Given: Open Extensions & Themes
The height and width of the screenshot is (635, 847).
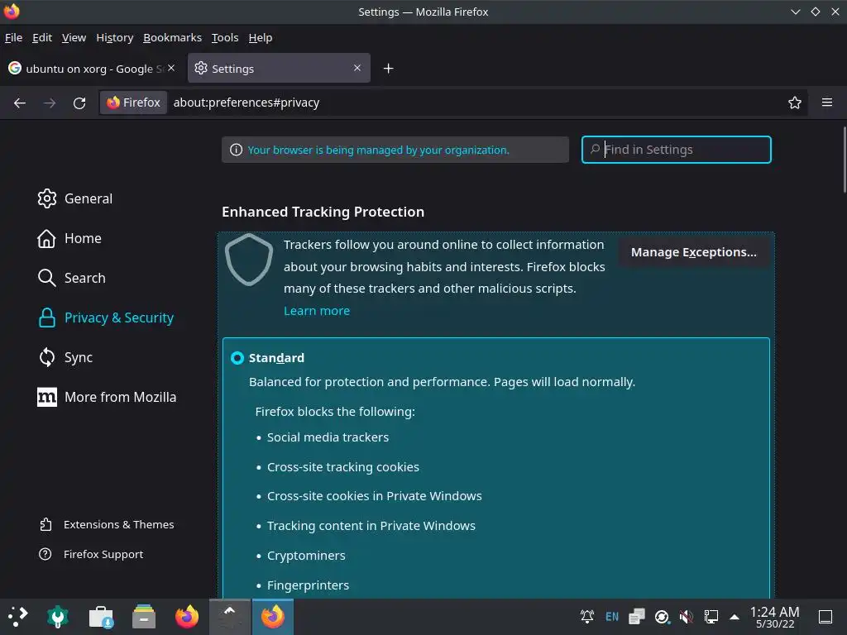Looking at the screenshot, I should click(107, 524).
